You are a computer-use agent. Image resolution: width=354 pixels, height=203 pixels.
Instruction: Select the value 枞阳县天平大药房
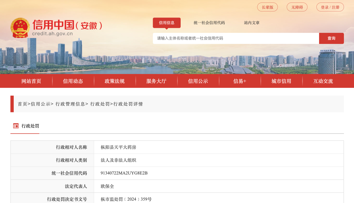coord(118,147)
